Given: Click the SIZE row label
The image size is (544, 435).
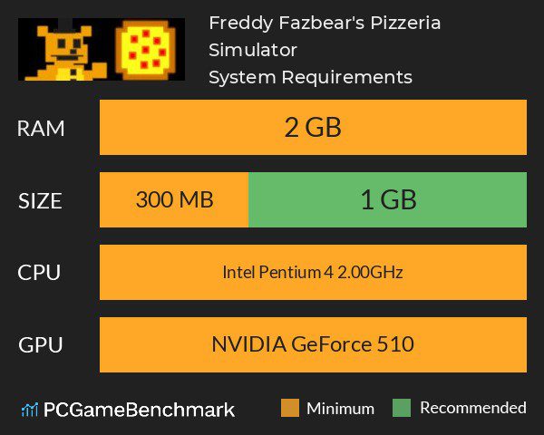Looking at the screenshot, I should pyautogui.click(x=42, y=200).
